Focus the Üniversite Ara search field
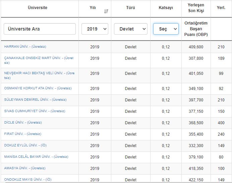The height and width of the screenshot is (183, 232). point(40,29)
